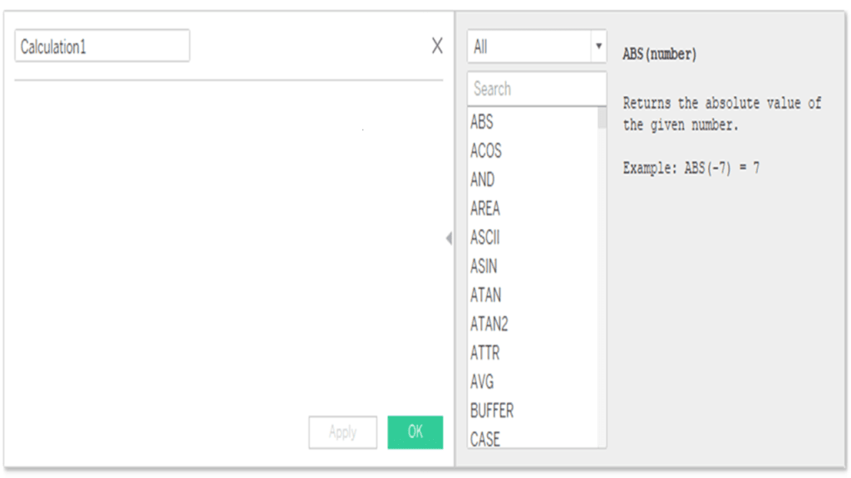851x478 pixels.
Task: Select the BUFFER function
Action: pos(492,411)
